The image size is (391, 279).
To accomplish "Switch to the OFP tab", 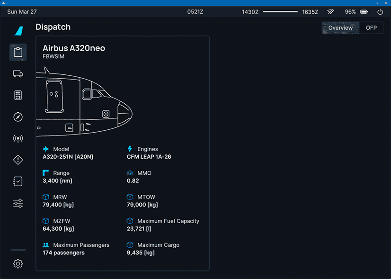I will click(x=371, y=28).
